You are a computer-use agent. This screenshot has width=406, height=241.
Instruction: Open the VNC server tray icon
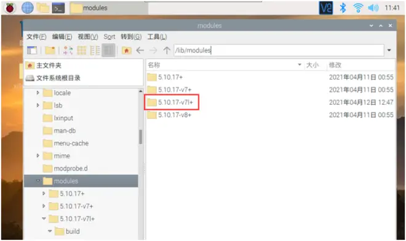(326, 8)
